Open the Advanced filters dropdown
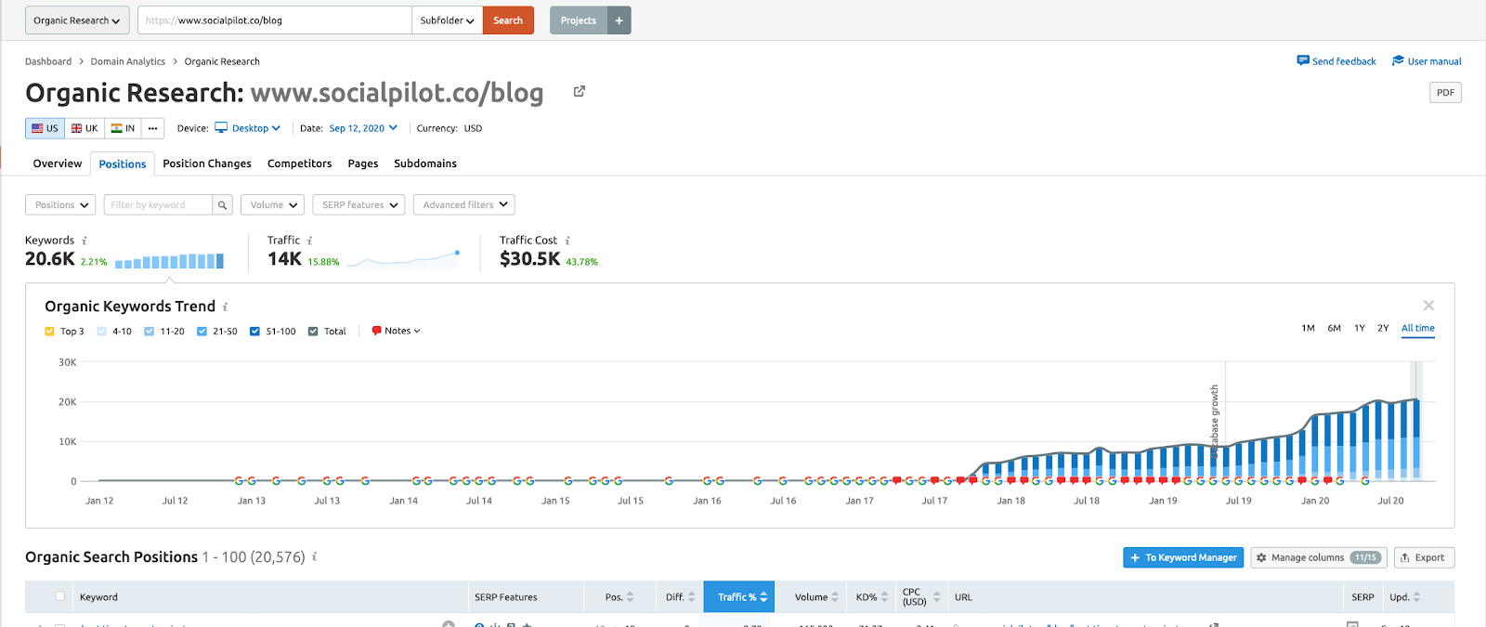Image resolution: width=1486 pixels, height=627 pixels. (x=464, y=205)
